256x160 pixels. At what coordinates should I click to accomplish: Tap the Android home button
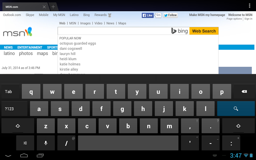[x=24, y=155]
